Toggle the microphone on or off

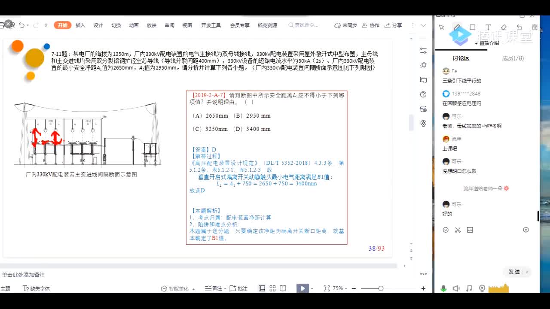[x=443, y=288]
